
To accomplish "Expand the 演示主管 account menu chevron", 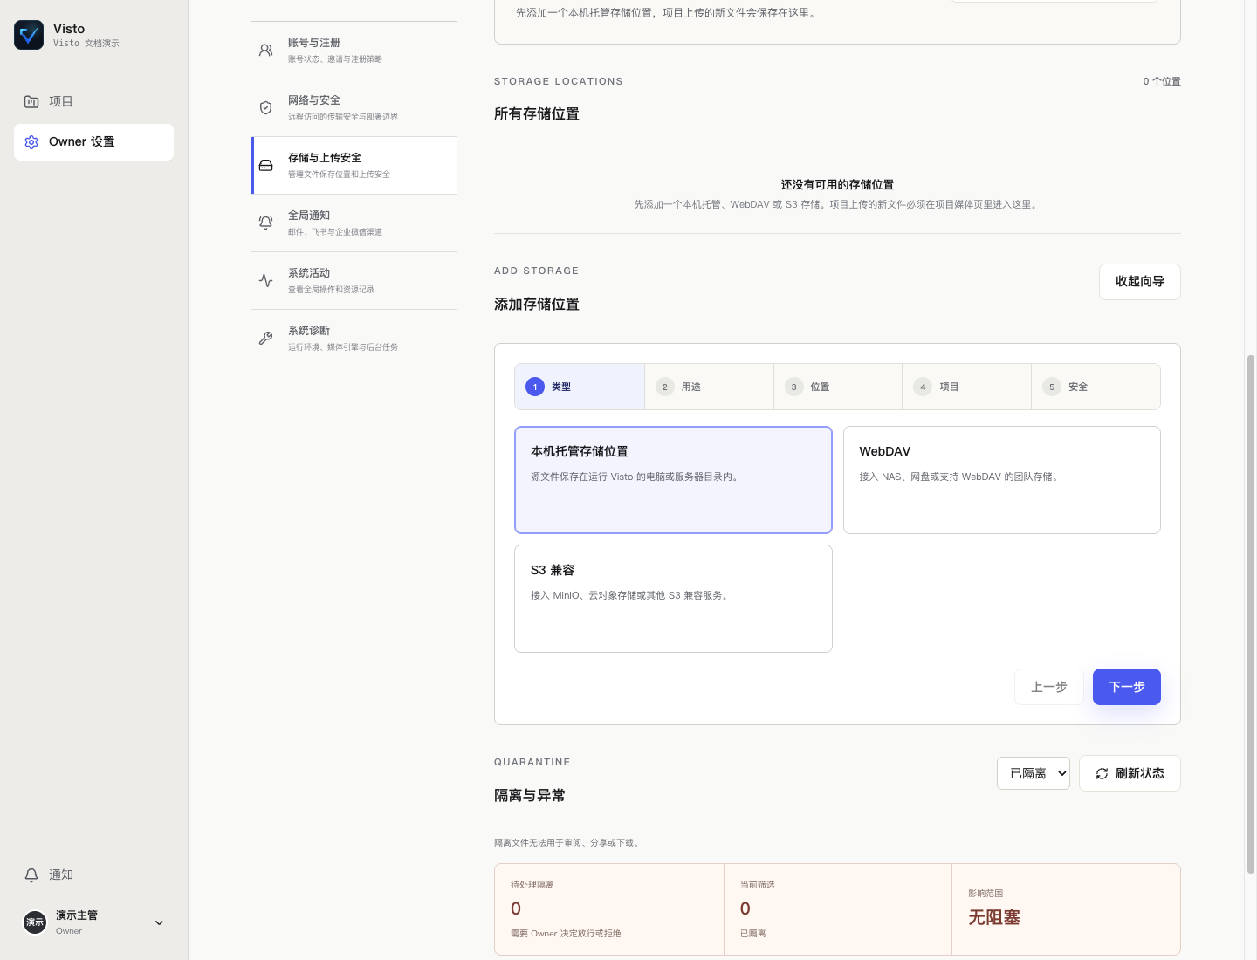I will click(159, 922).
